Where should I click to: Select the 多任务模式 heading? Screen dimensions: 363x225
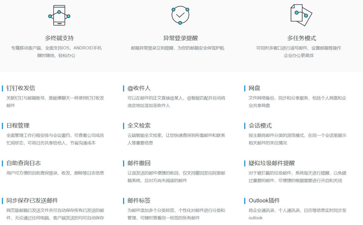click(301, 38)
